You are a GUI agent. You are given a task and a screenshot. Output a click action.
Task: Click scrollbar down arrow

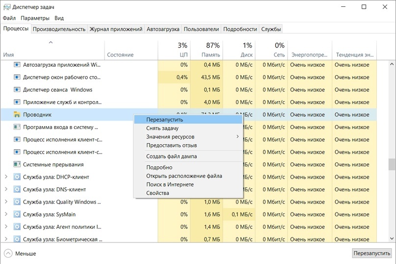[x=392, y=238]
